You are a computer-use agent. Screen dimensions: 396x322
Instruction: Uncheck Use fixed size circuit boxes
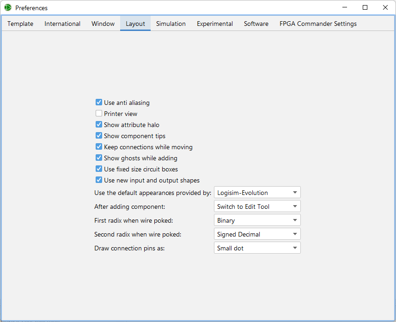click(99, 169)
